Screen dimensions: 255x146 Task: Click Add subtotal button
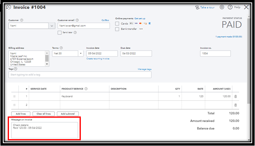68,114
